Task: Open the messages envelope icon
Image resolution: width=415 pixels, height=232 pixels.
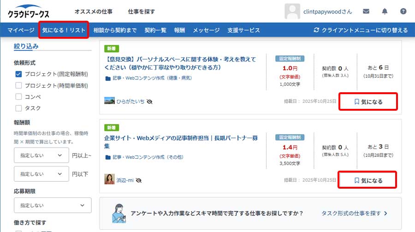Action: pyautogui.click(x=366, y=12)
